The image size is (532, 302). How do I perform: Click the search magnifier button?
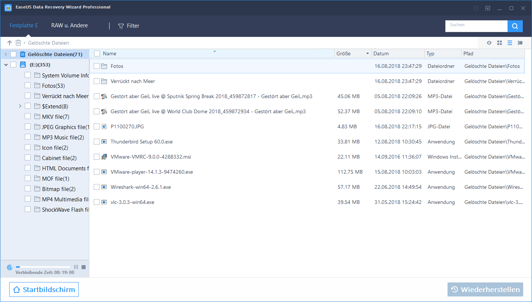515,26
